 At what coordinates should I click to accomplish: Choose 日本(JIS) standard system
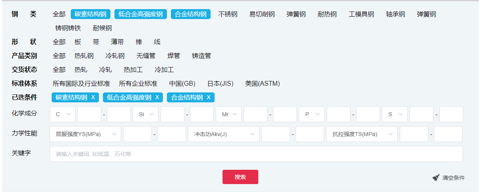(x=221, y=84)
